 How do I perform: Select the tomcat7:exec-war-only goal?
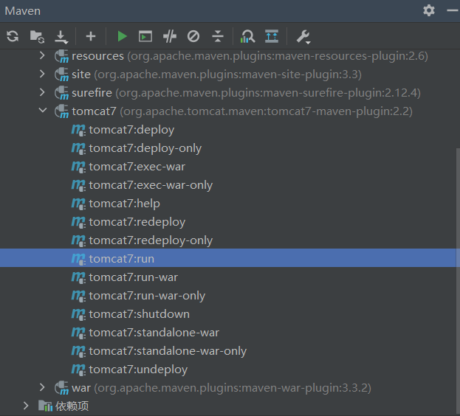click(x=151, y=185)
